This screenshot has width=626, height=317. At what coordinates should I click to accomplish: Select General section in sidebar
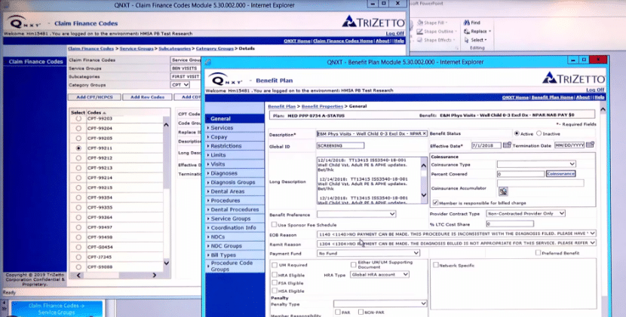tap(235, 118)
